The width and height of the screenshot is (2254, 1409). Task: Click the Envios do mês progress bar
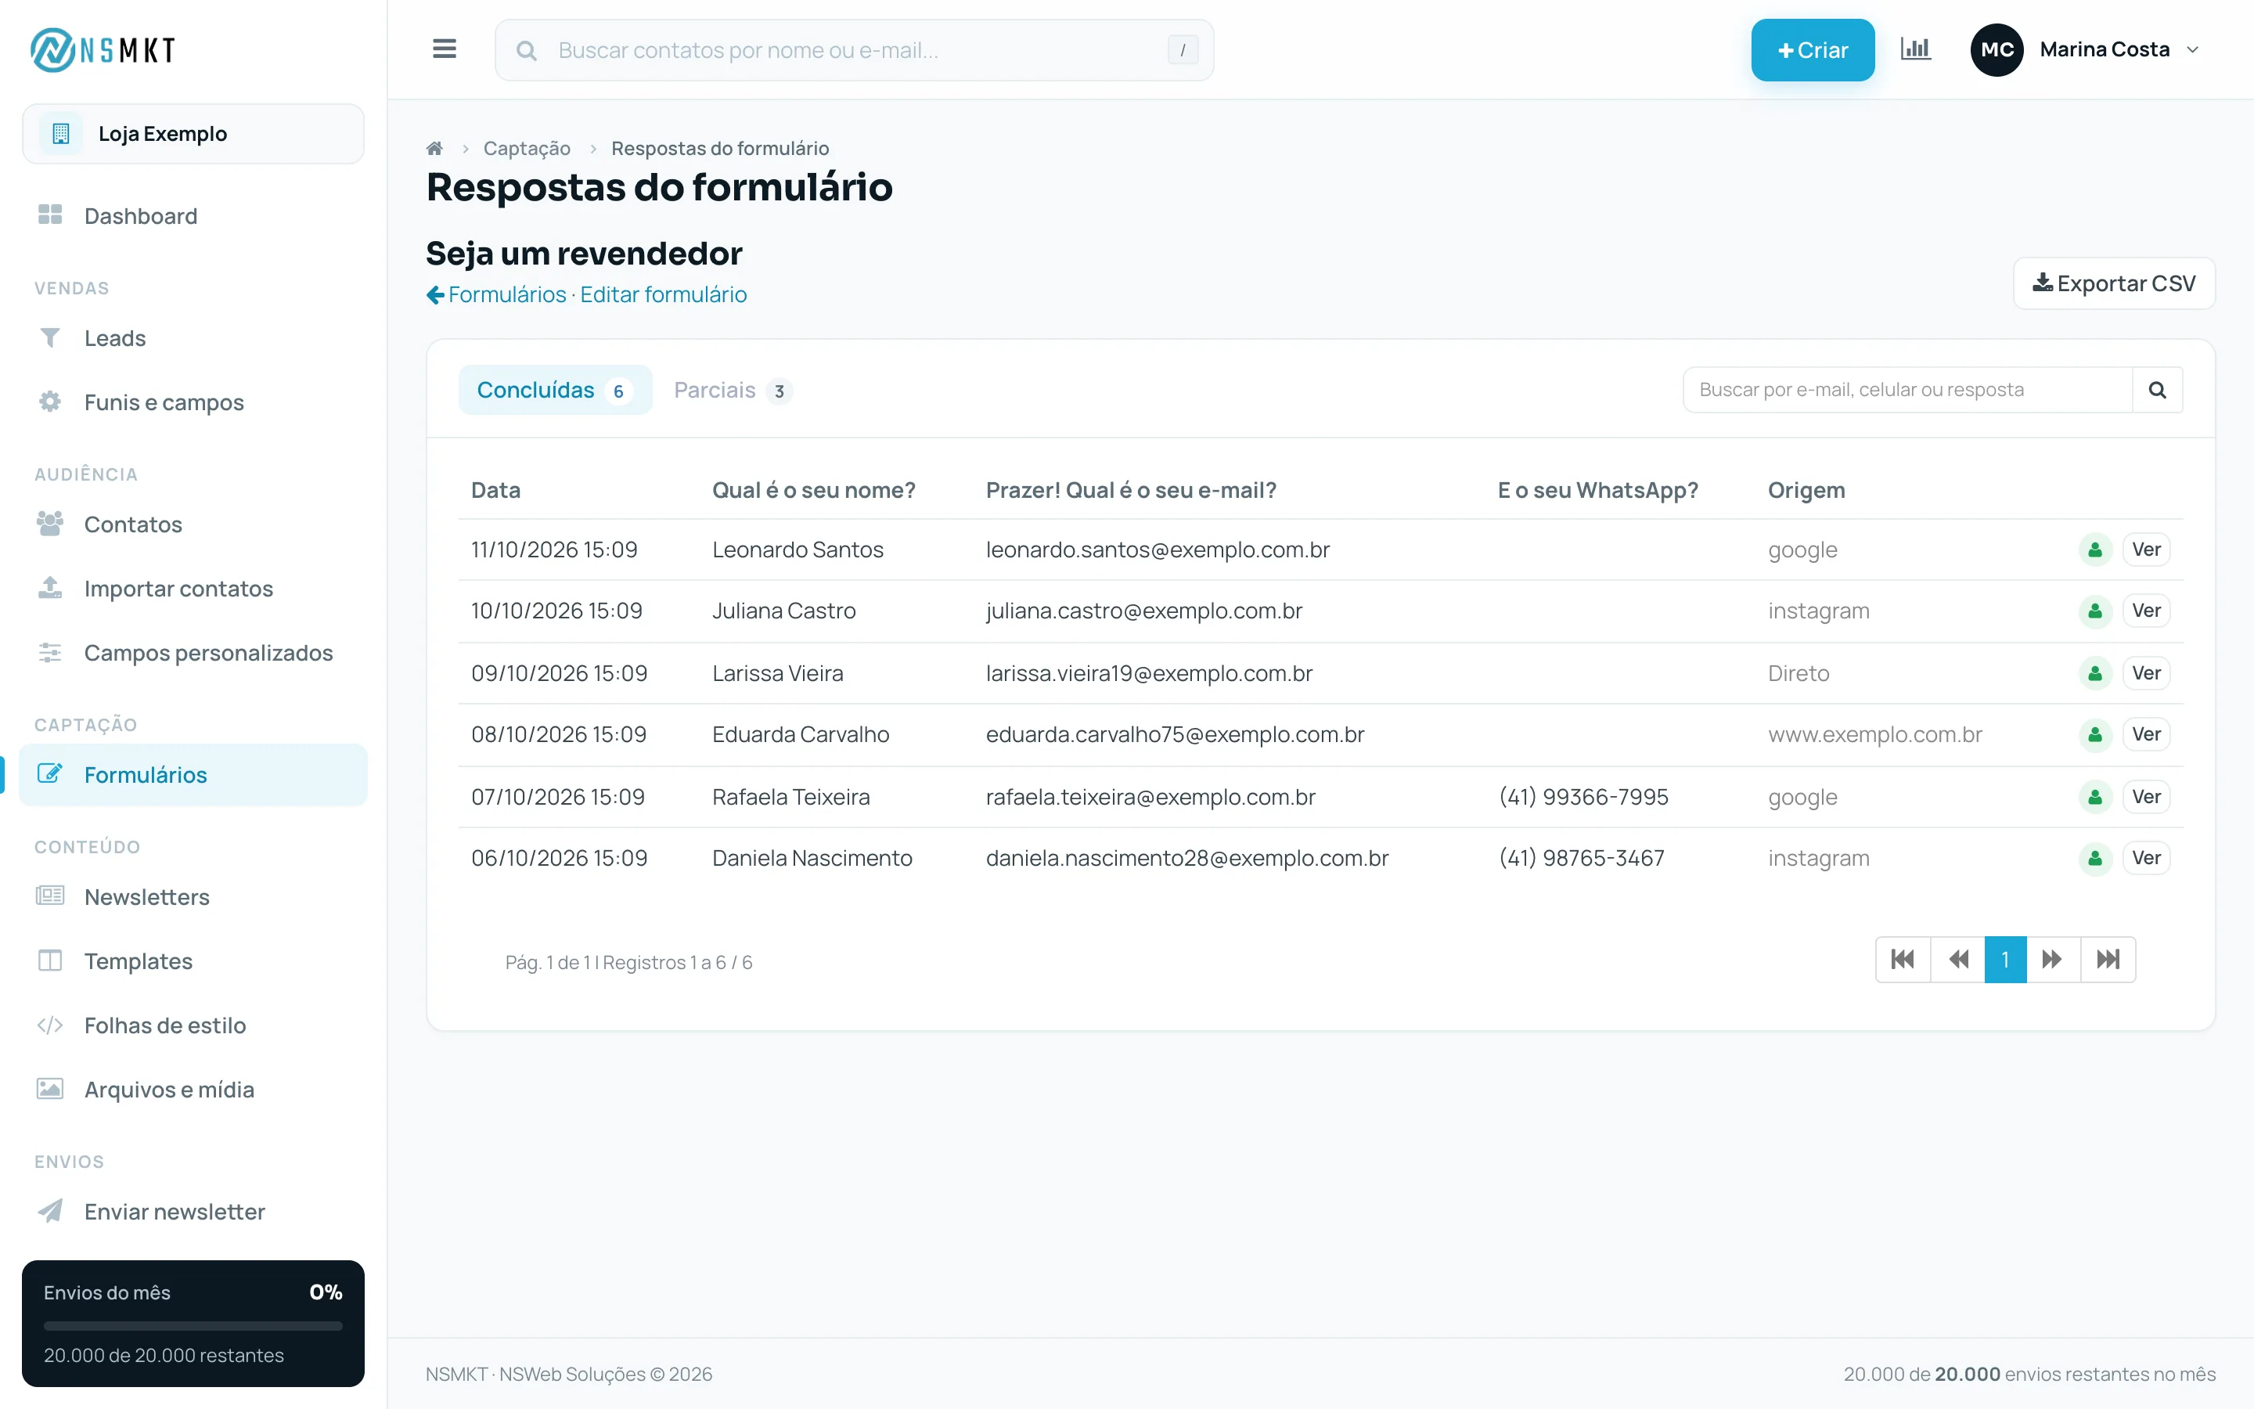(x=193, y=1325)
